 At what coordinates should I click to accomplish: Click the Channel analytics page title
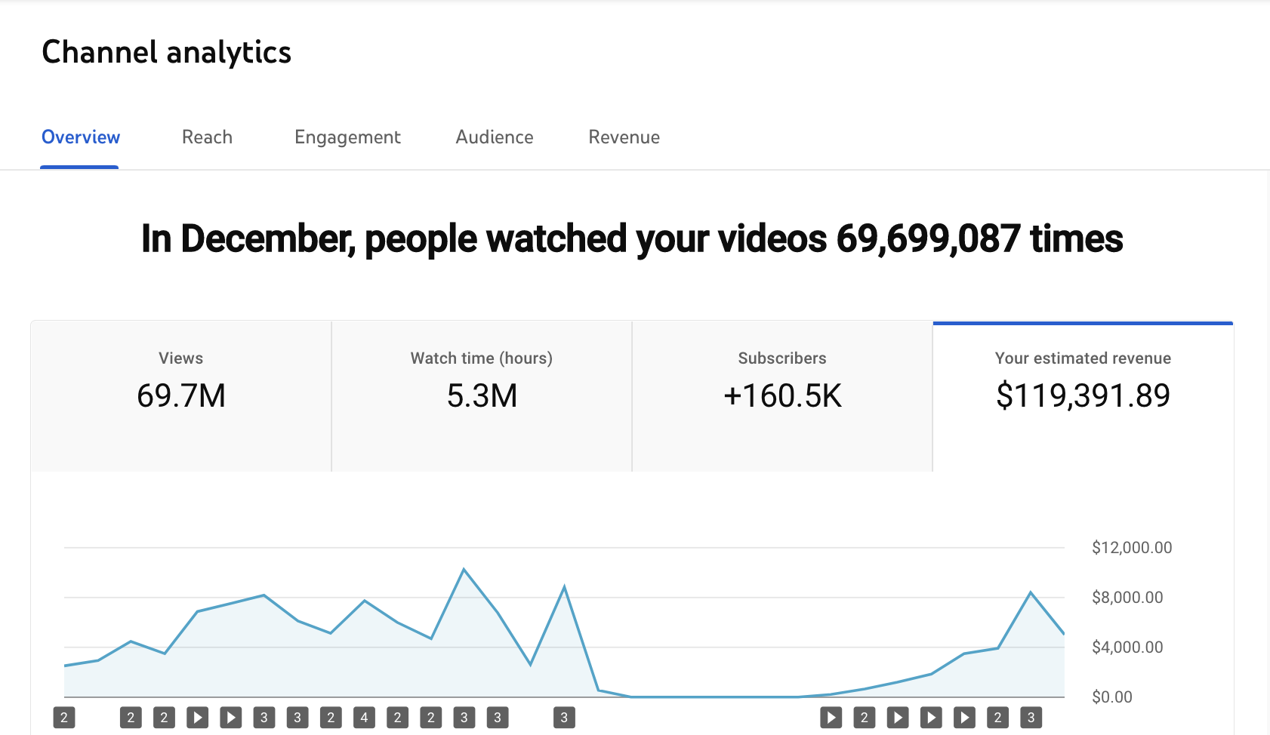click(x=166, y=53)
